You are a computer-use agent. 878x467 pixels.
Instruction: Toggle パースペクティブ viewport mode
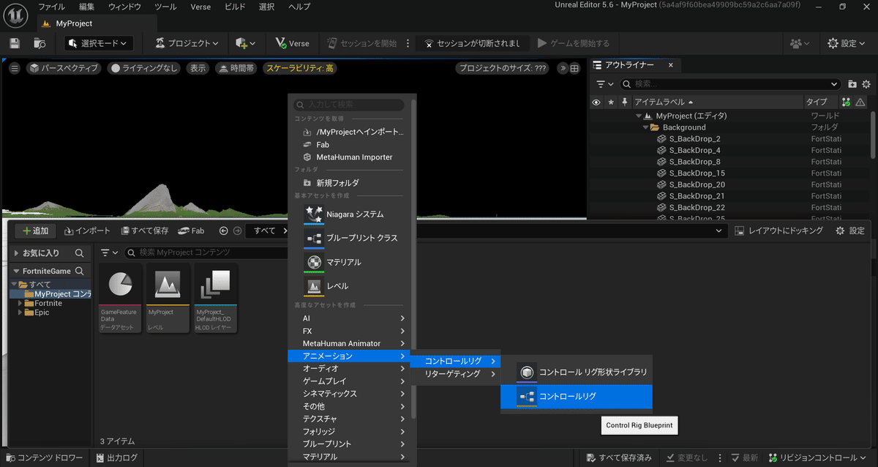click(64, 68)
